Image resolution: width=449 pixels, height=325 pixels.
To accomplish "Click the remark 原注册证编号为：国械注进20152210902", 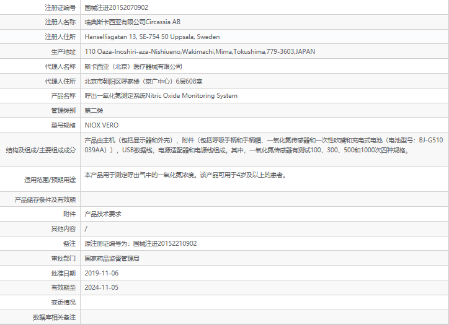I will pos(141,244).
